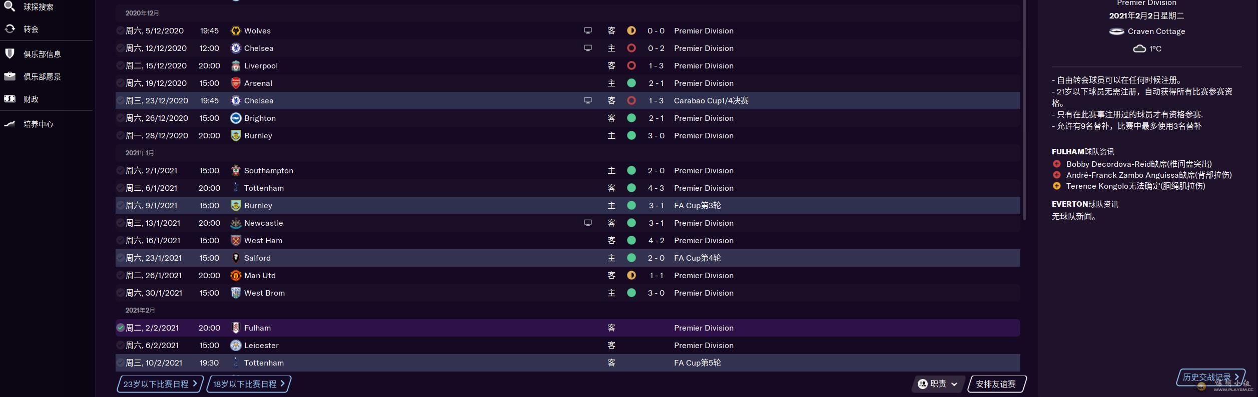Toggle the checkmark on Leicester 6/2/2021 fixture
Viewport: 1258px width, 397px height.
click(x=120, y=345)
